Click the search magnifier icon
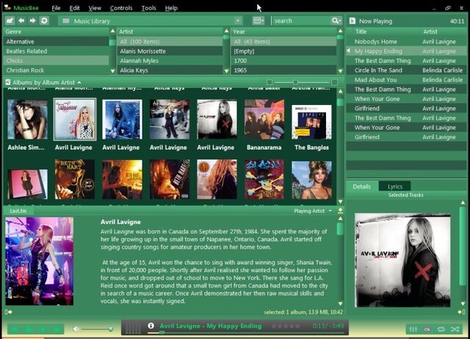This screenshot has height=339, width=470. (336, 21)
